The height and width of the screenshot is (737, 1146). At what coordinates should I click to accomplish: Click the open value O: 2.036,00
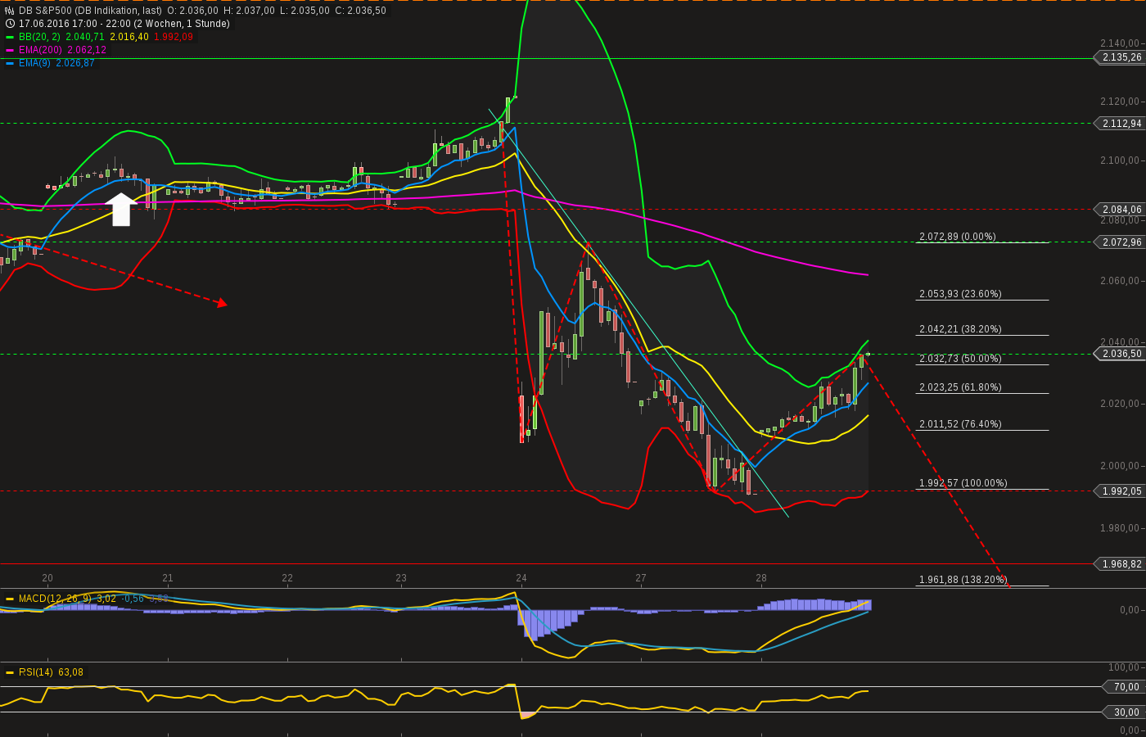point(193,11)
